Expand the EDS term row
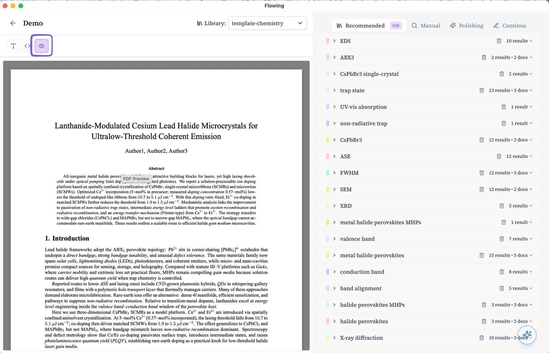 (x=334, y=41)
